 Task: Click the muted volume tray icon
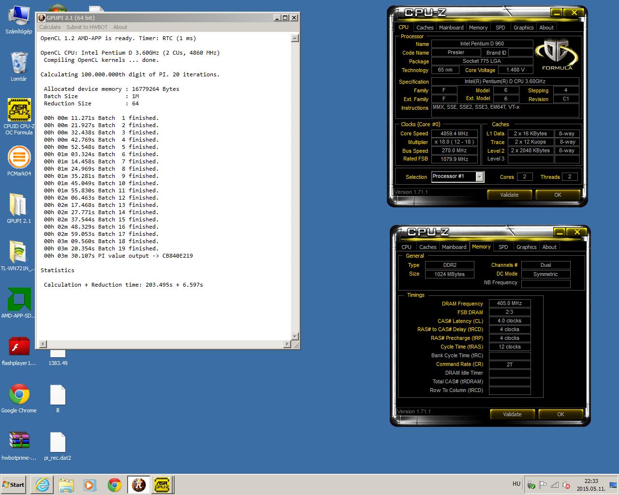[566, 485]
